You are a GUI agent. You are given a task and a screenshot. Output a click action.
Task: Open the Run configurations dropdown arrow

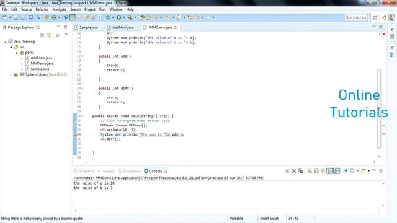[124, 17]
